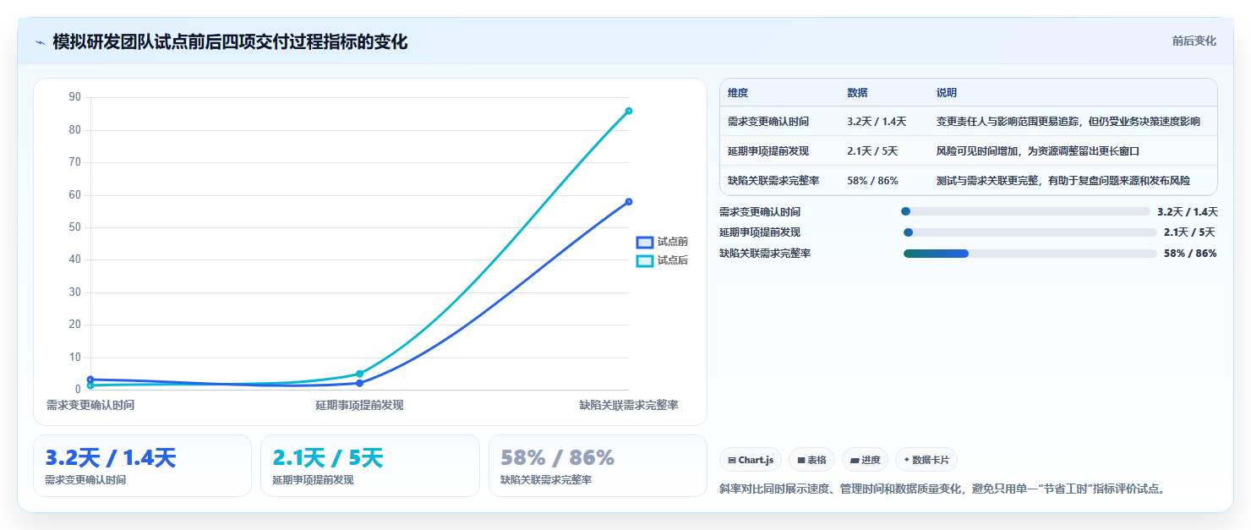Click the description starting 变更责任人
Screen dimensions: 1251x530
pos(1068,122)
